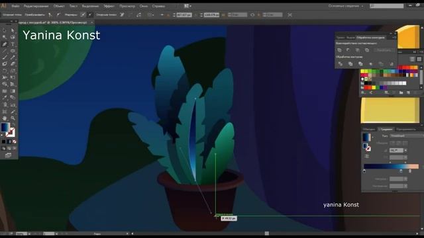The height and width of the screenshot is (238, 424).
Task: Open Swatch Libraries menu at panel bottom
Action: pyautogui.click(x=363, y=93)
